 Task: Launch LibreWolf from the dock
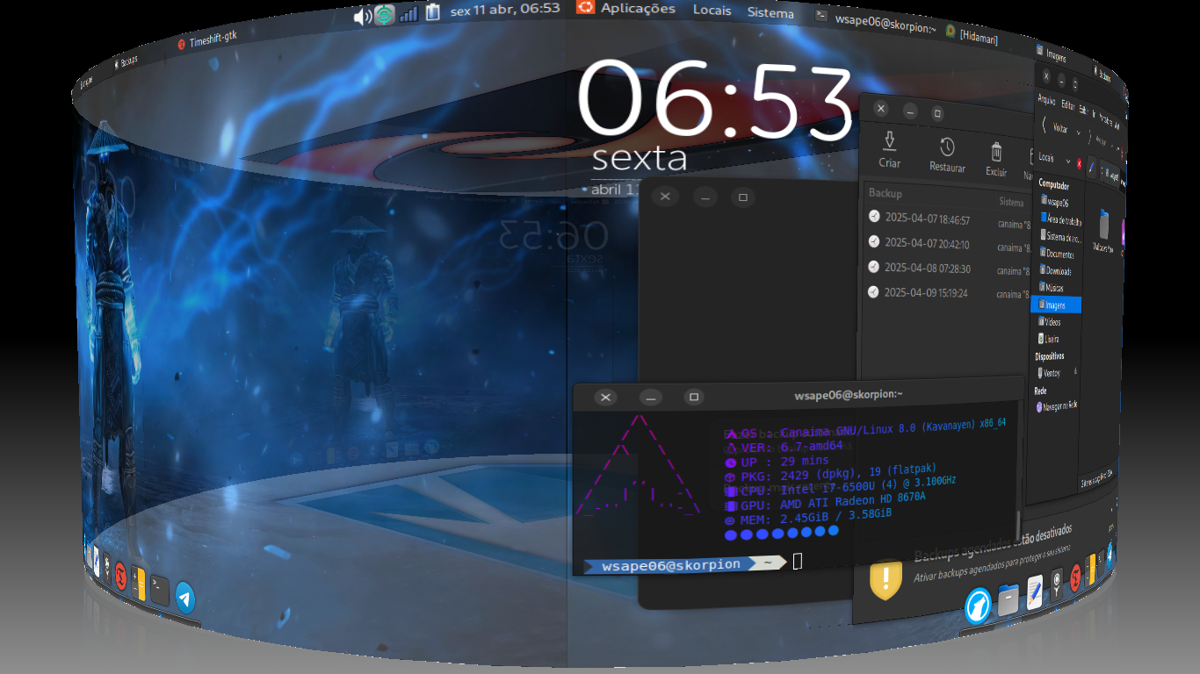click(x=978, y=606)
